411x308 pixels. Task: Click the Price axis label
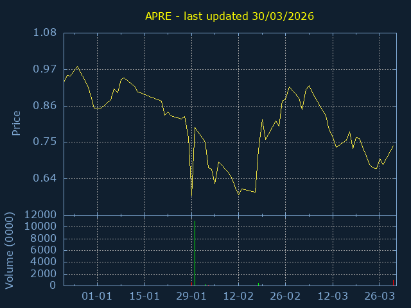(x=17, y=123)
